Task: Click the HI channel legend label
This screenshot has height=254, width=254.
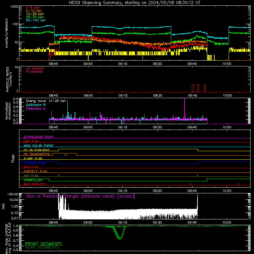Action: (x=35, y=72)
